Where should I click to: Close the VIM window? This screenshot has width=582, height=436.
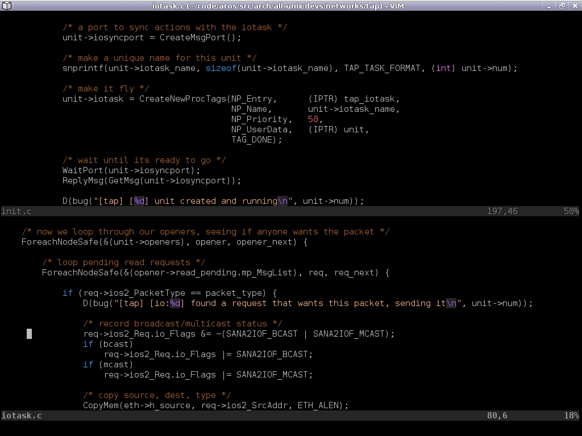pyautogui.click(x=574, y=6)
